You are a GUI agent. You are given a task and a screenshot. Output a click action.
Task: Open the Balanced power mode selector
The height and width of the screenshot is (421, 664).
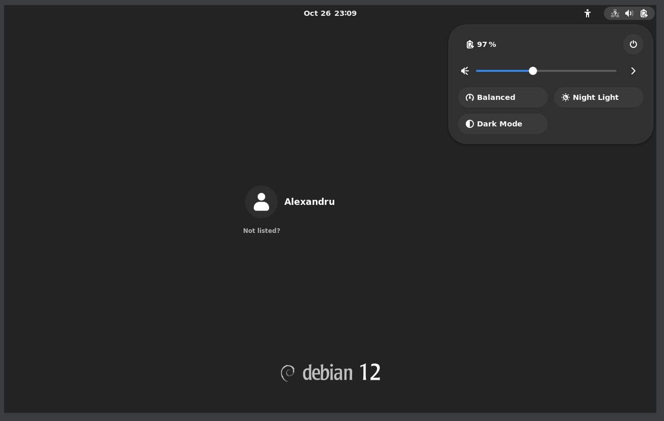502,97
